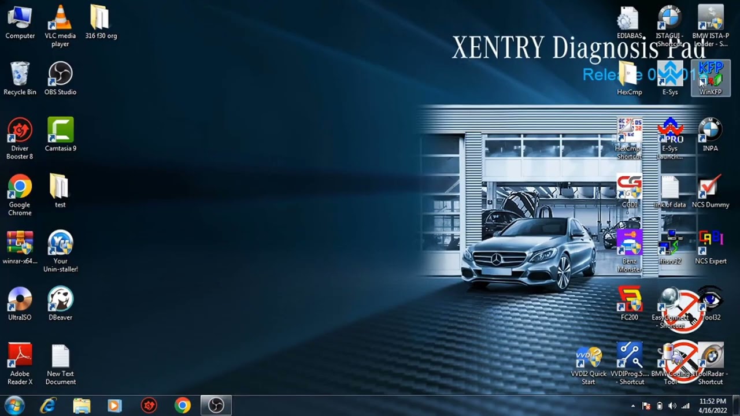Launch VVDIProg shortcut
740x416 pixels.
[x=629, y=365]
